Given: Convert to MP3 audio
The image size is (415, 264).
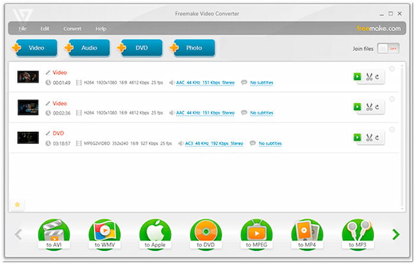Looking at the screenshot, I should [x=357, y=234].
